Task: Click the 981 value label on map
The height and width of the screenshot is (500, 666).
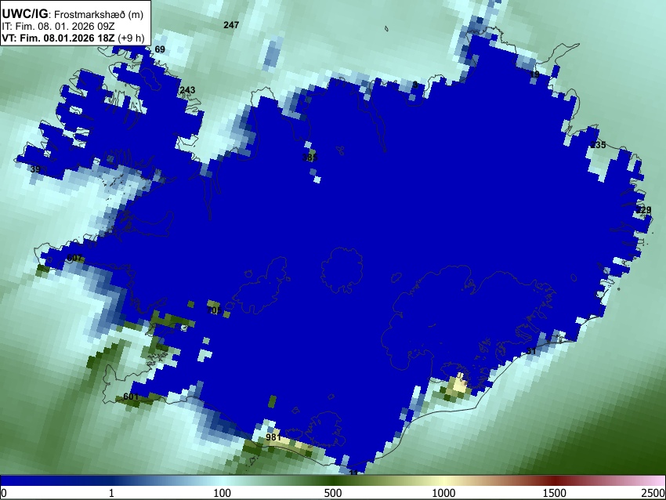Action: [x=273, y=437]
